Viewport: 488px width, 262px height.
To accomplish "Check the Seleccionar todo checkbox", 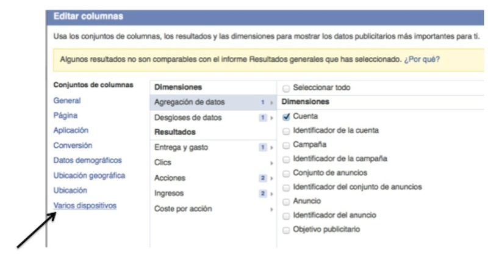I will tap(286, 89).
